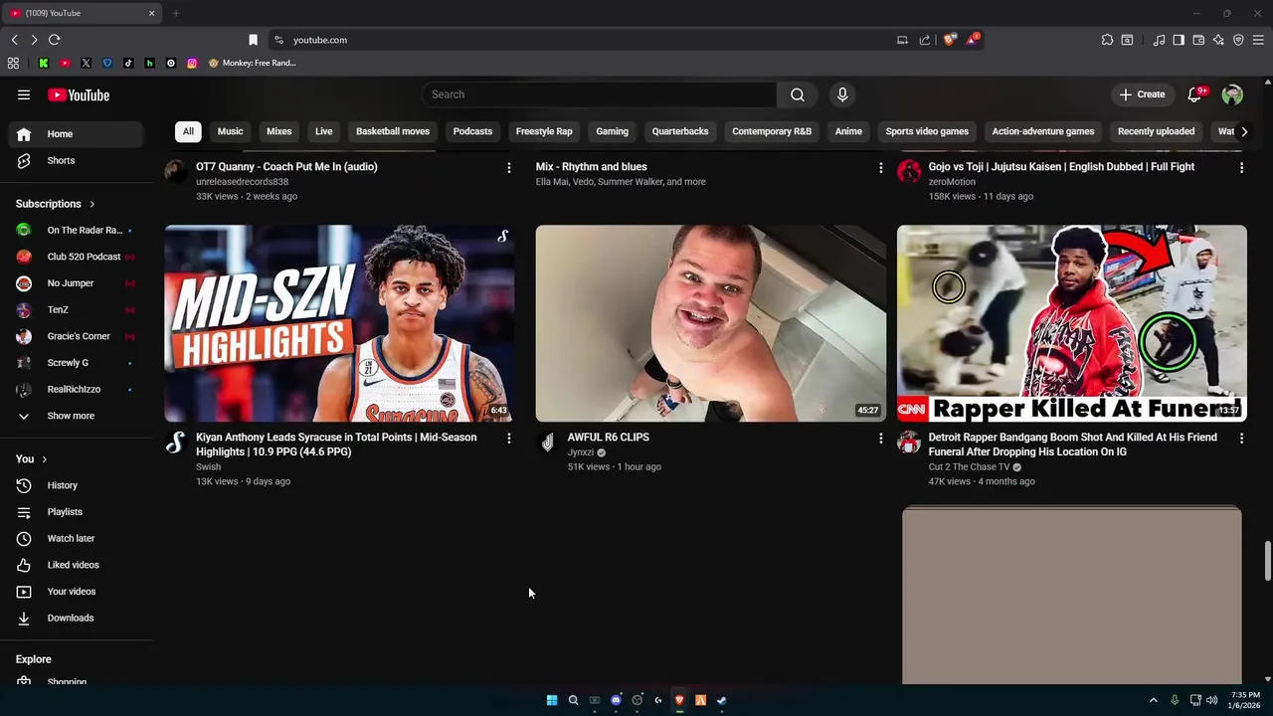Image resolution: width=1273 pixels, height=716 pixels.
Task: Open Steam from the taskbar
Action: click(721, 700)
